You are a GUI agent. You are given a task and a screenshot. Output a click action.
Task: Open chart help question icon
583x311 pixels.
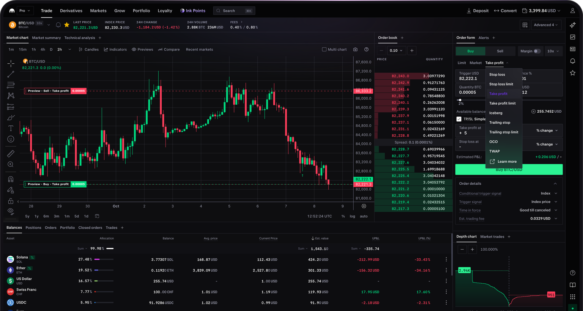[366, 49]
